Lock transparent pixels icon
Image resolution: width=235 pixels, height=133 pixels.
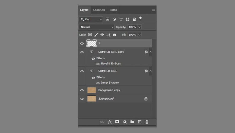tap(90, 35)
